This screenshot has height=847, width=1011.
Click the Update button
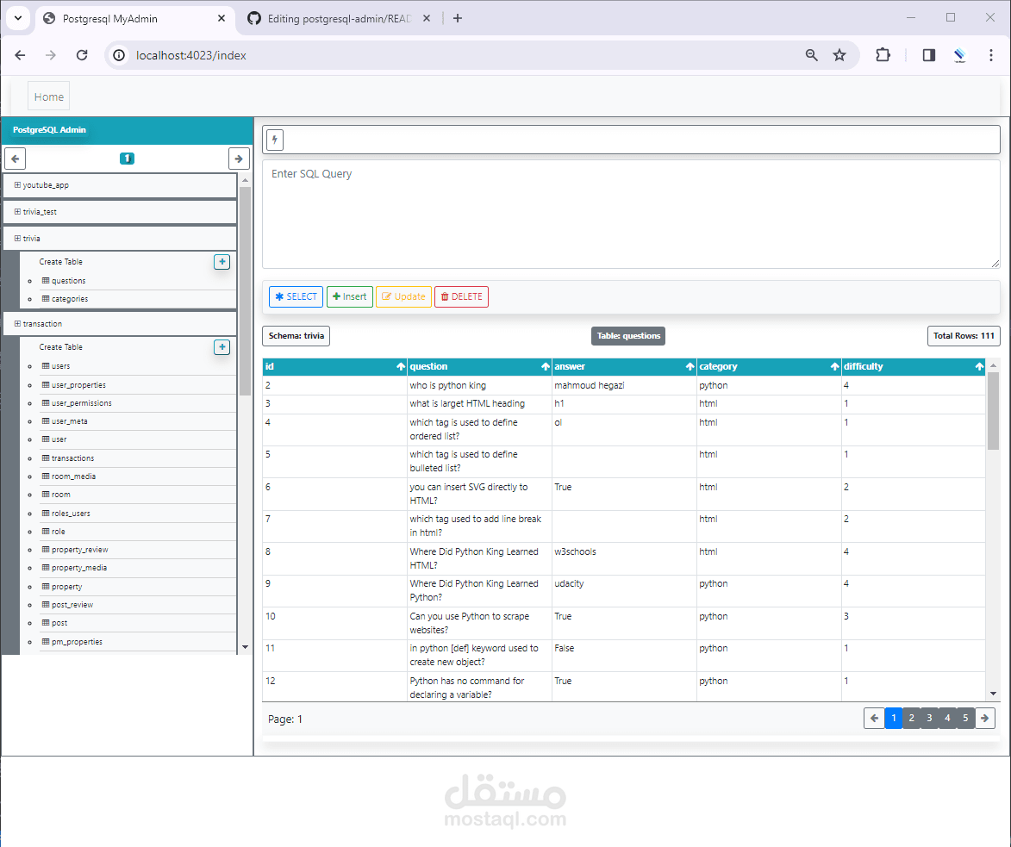point(403,296)
